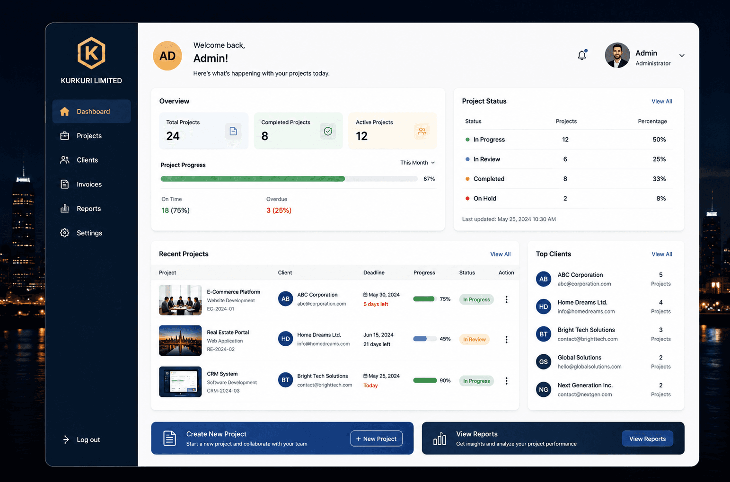Viewport: 730px width, 482px height.
Task: Click the 45% progress bar for Real Estate Portal
Action: 424,339
